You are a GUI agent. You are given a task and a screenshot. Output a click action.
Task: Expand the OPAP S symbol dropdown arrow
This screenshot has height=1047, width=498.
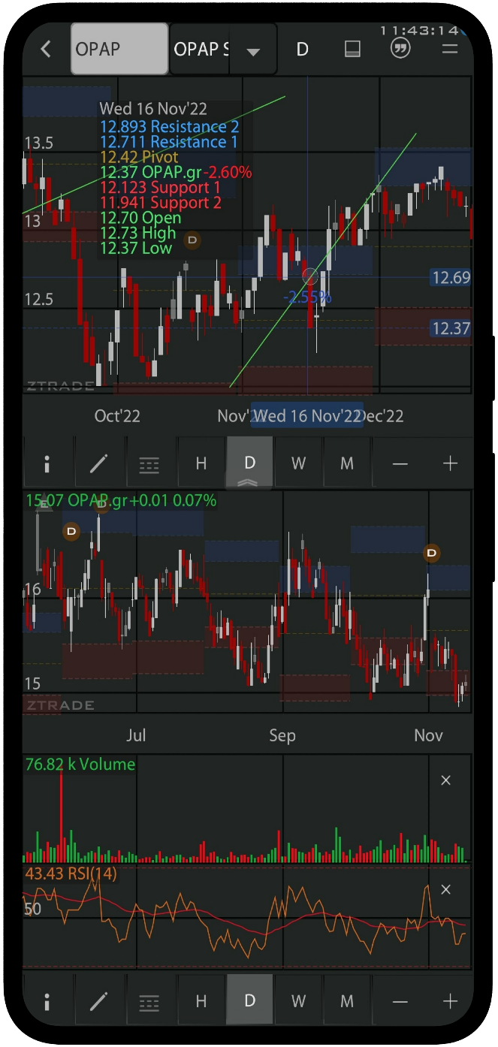pyautogui.click(x=253, y=51)
